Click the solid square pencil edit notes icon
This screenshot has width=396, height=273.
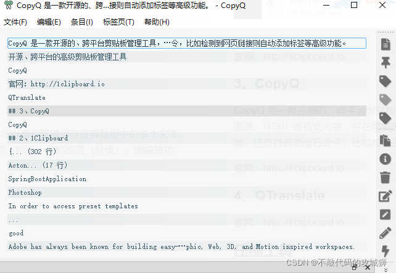click(386, 214)
